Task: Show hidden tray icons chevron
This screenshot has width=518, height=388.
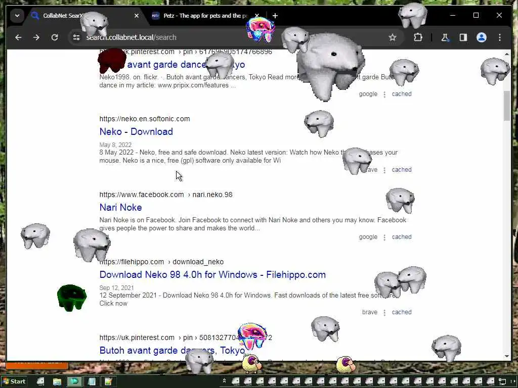Action: tap(224, 381)
